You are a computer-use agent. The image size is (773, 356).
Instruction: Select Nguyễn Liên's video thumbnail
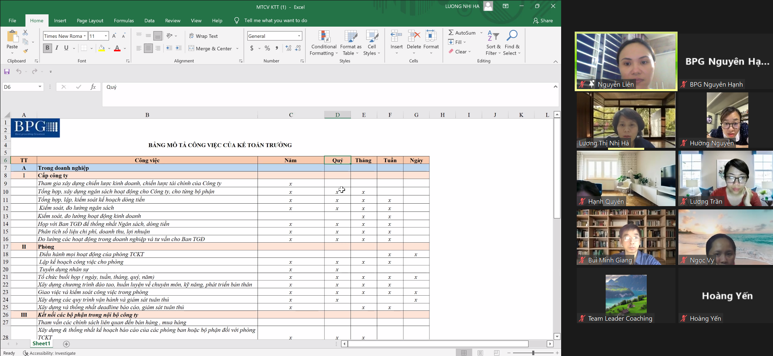click(x=626, y=61)
